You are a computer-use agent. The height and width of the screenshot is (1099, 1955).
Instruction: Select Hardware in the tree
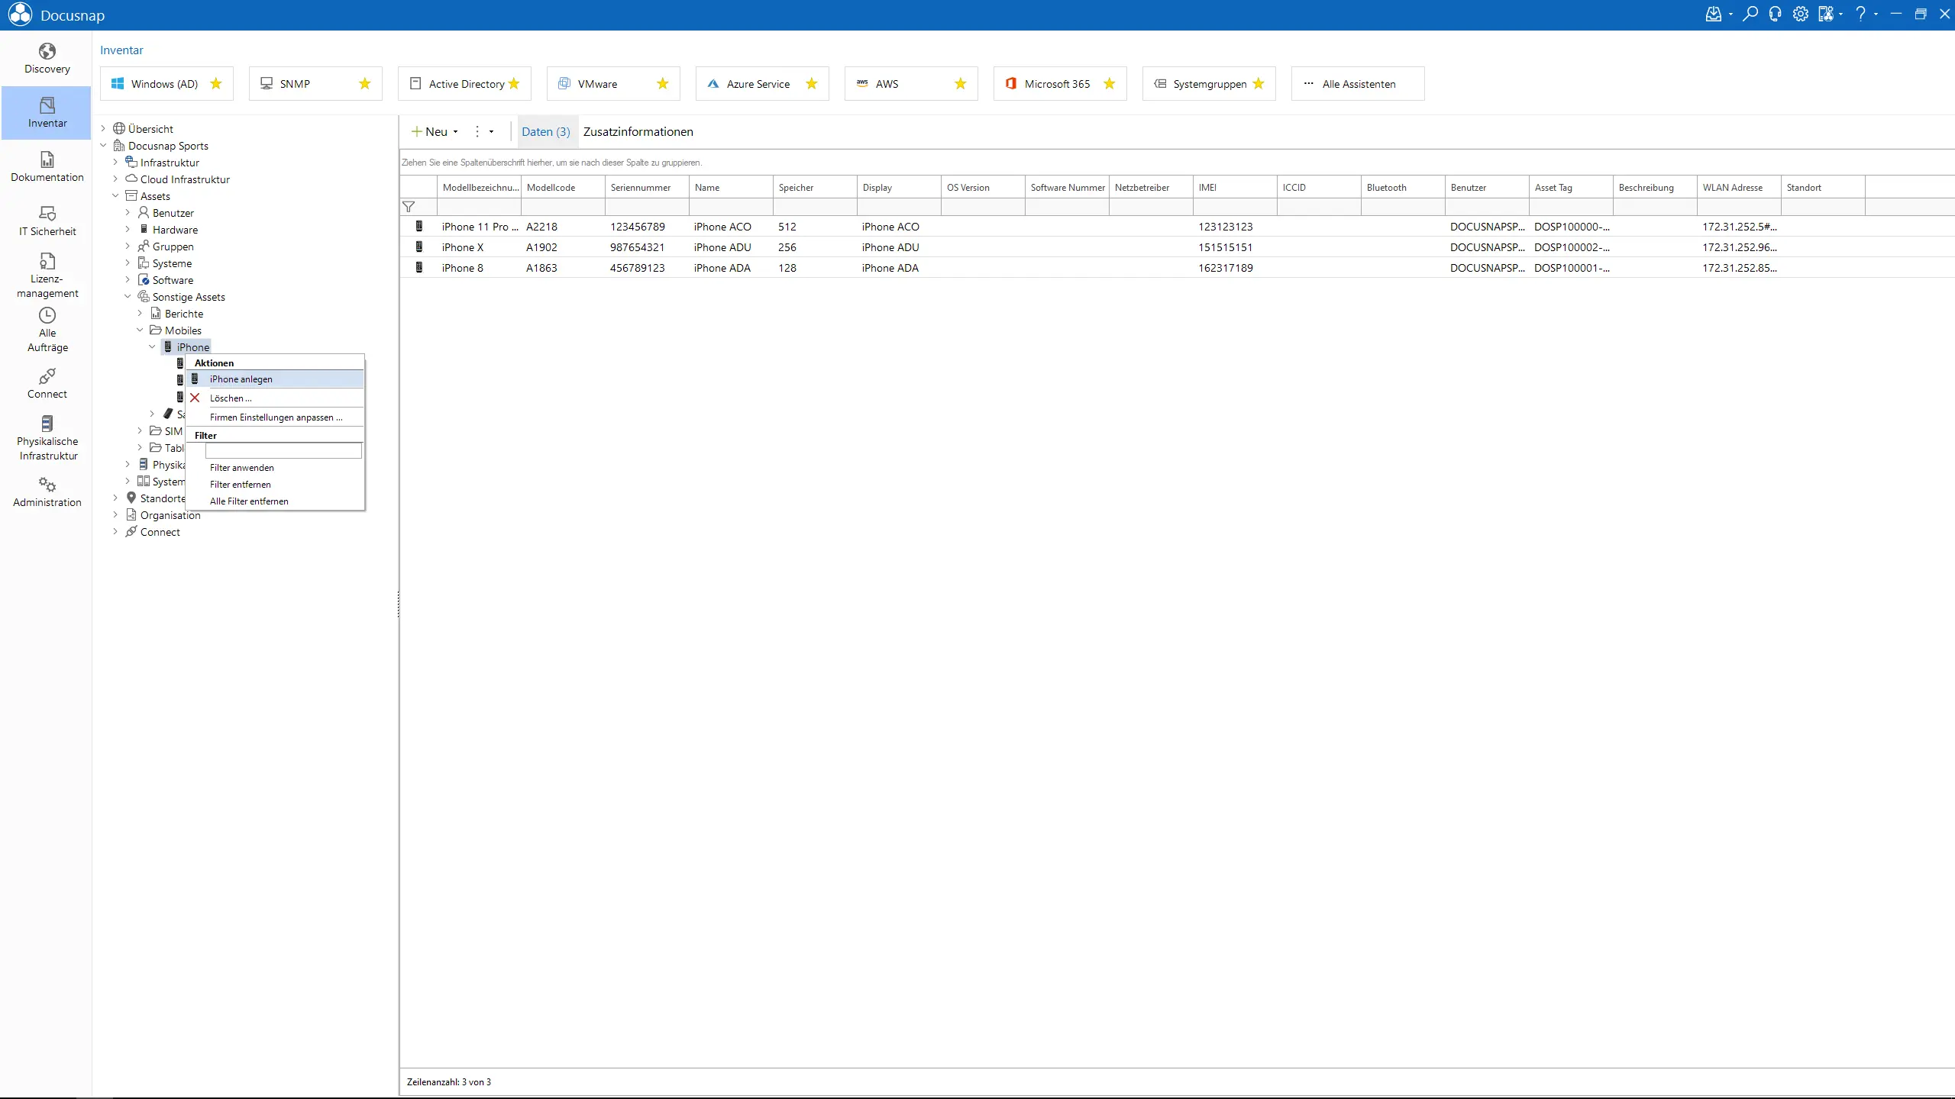tap(175, 230)
